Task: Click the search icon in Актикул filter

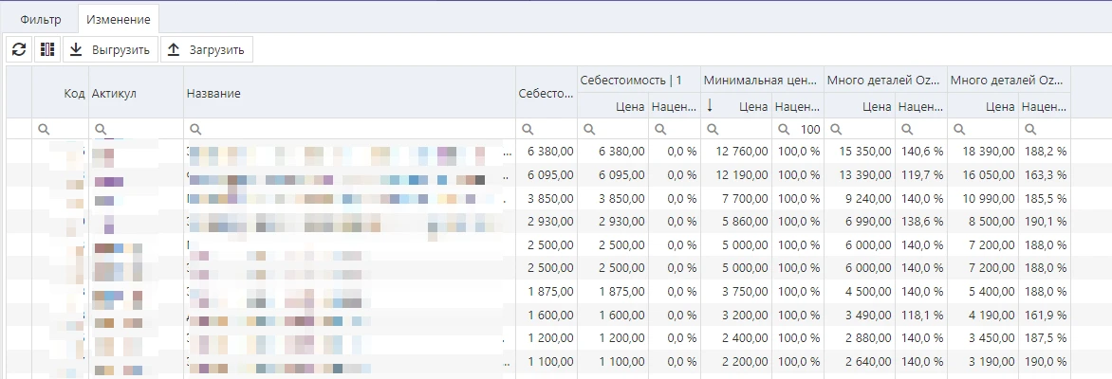Action: click(101, 129)
